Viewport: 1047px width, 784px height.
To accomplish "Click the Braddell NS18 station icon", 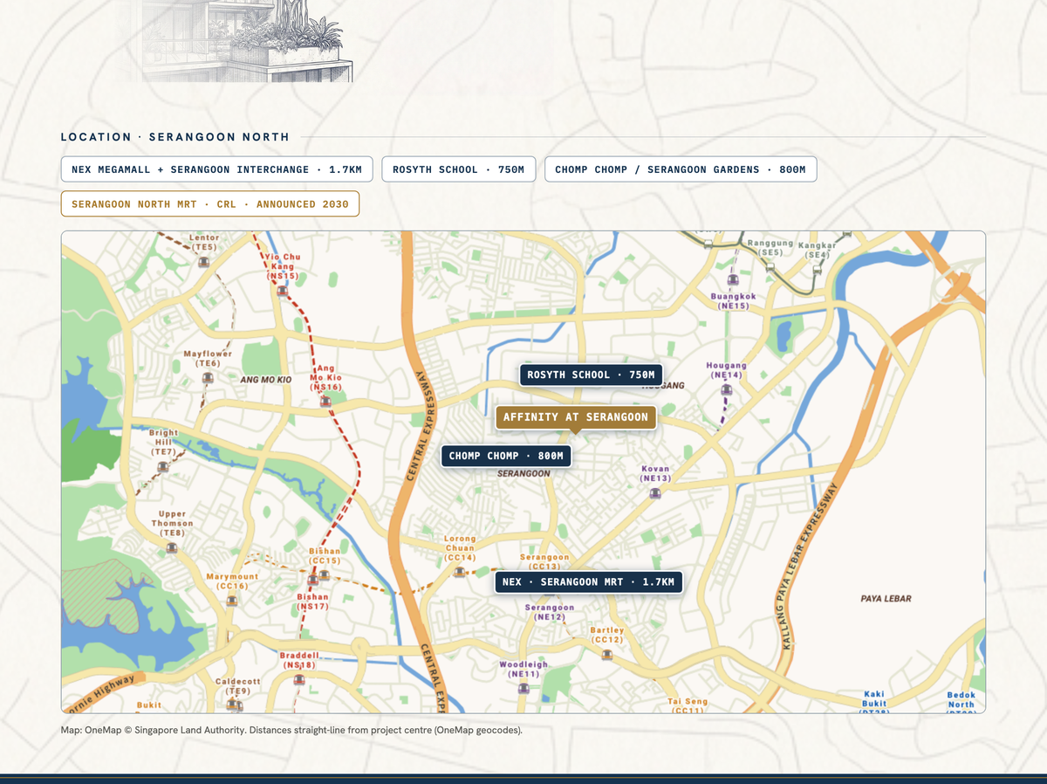I will pyautogui.click(x=299, y=678).
